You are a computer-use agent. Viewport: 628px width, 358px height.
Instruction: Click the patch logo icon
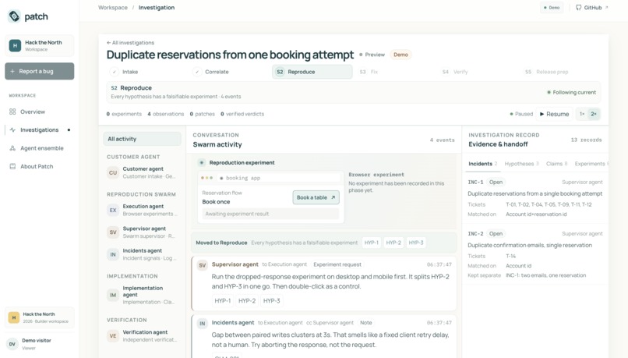[x=15, y=16]
